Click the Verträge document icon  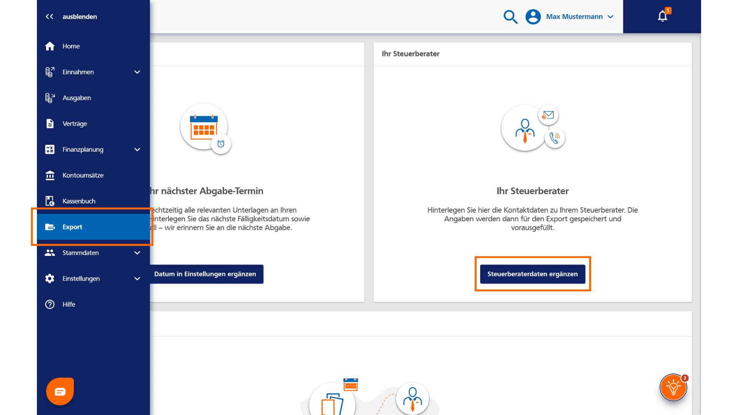click(50, 124)
